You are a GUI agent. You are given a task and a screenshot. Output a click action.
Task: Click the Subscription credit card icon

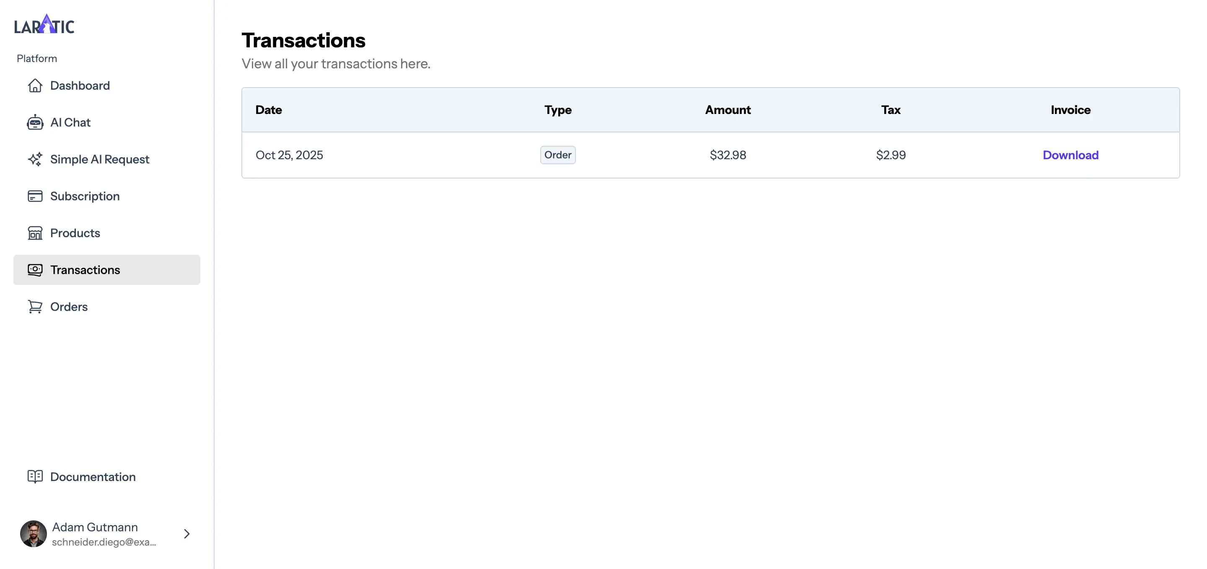[x=35, y=196]
